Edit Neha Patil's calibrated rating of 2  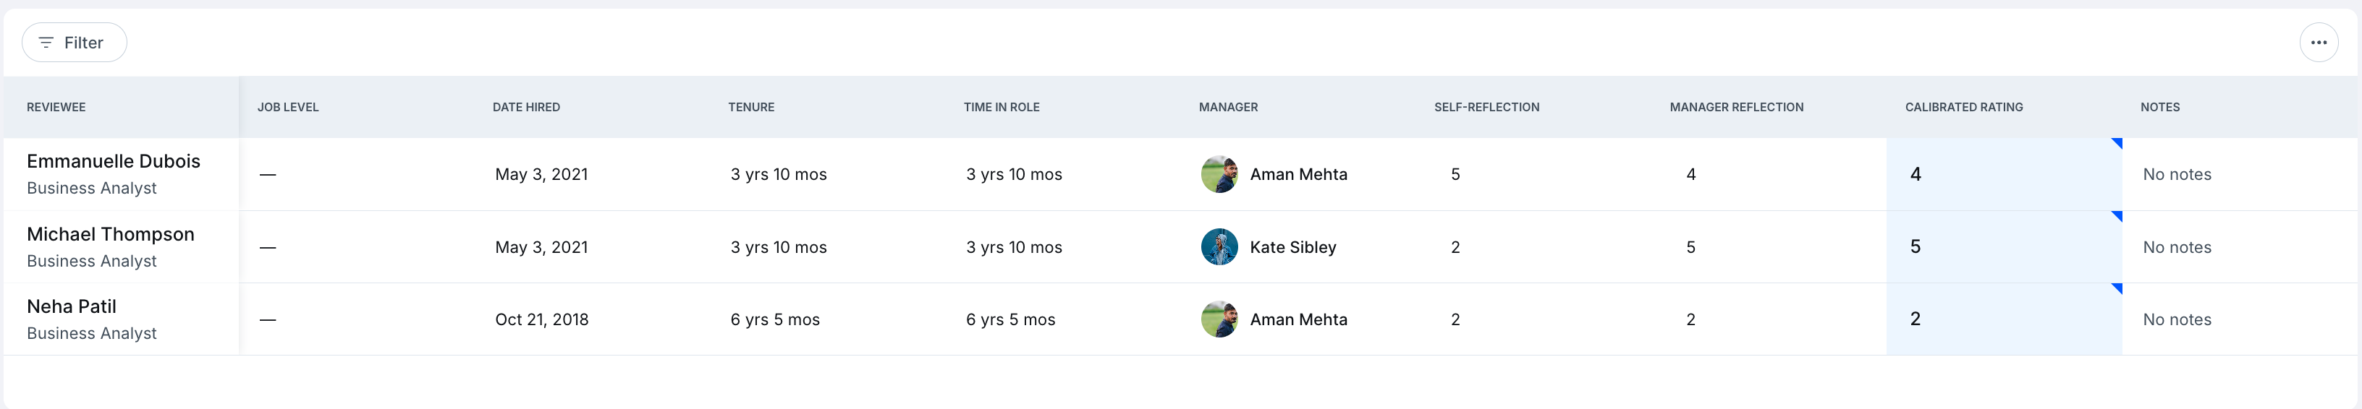[2004, 319]
